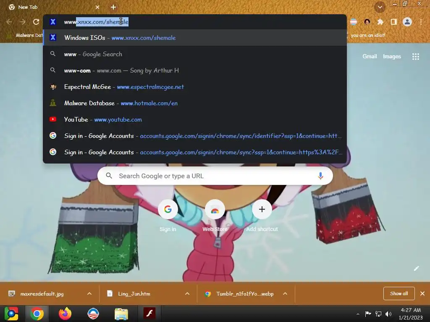Close the downloads bar

422,293
